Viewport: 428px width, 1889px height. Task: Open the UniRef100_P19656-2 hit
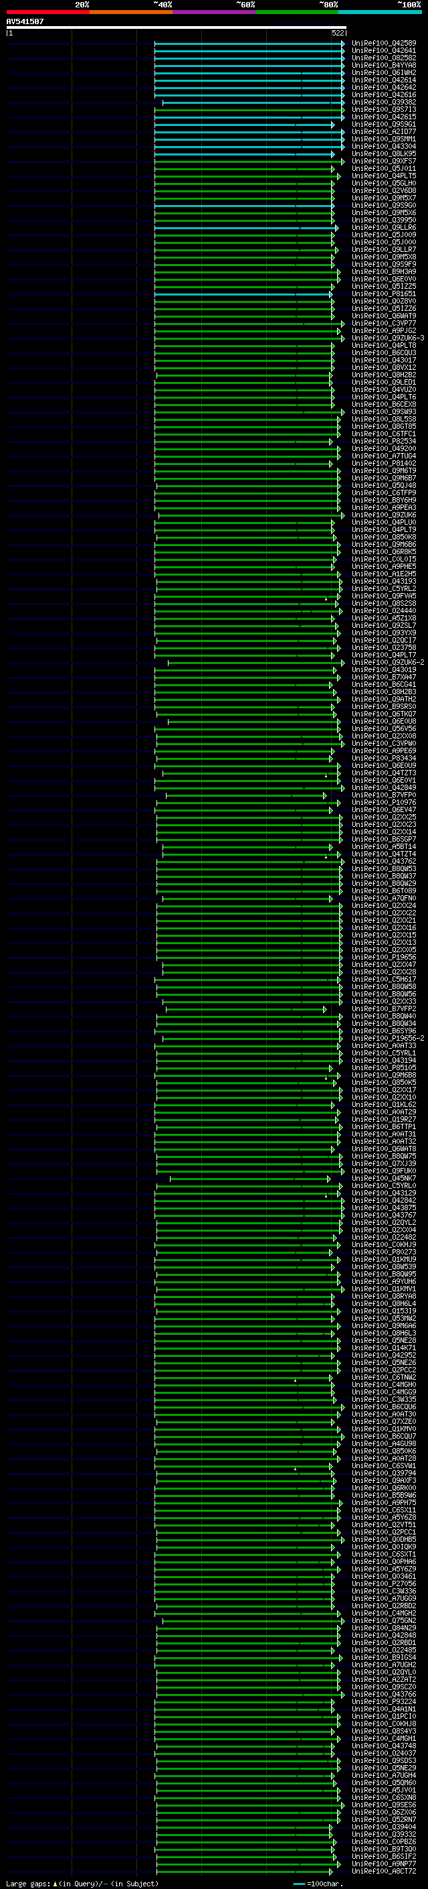pos(388,1039)
